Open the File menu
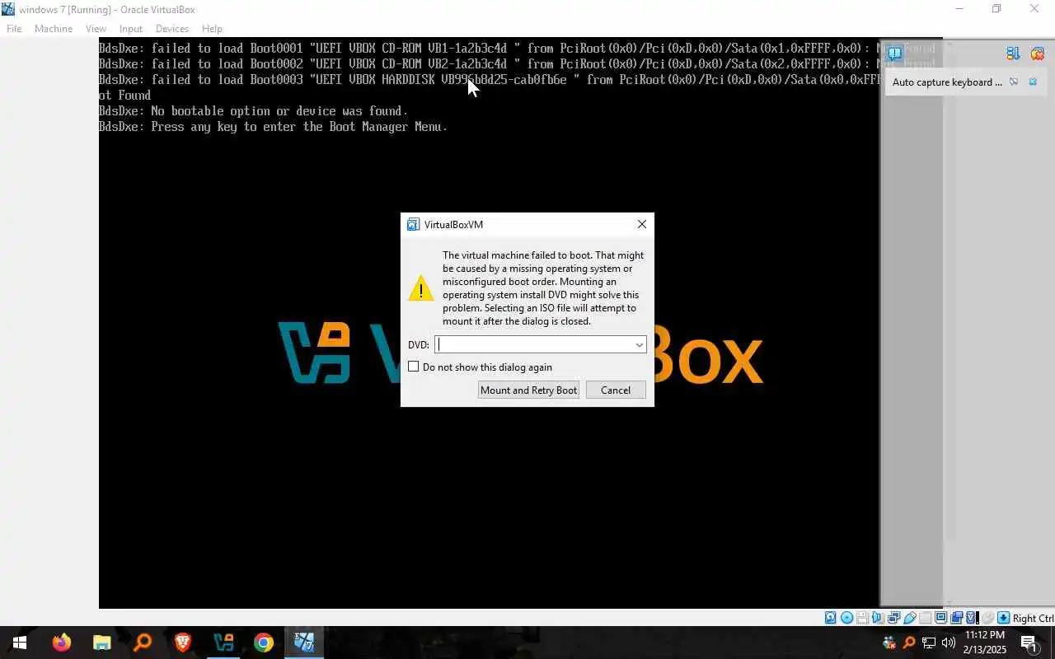The image size is (1055, 659). click(14, 28)
